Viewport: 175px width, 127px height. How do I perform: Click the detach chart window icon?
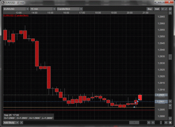coord(170,9)
